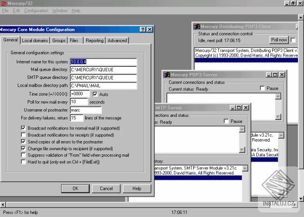Screen dimensions: 304x217
Task: Click main window vertical scroll down arrow
Action: click(x=300, y=199)
